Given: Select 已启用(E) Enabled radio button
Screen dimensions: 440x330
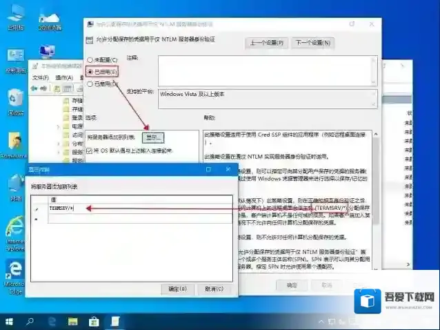Looking at the screenshot, I should (90, 72).
